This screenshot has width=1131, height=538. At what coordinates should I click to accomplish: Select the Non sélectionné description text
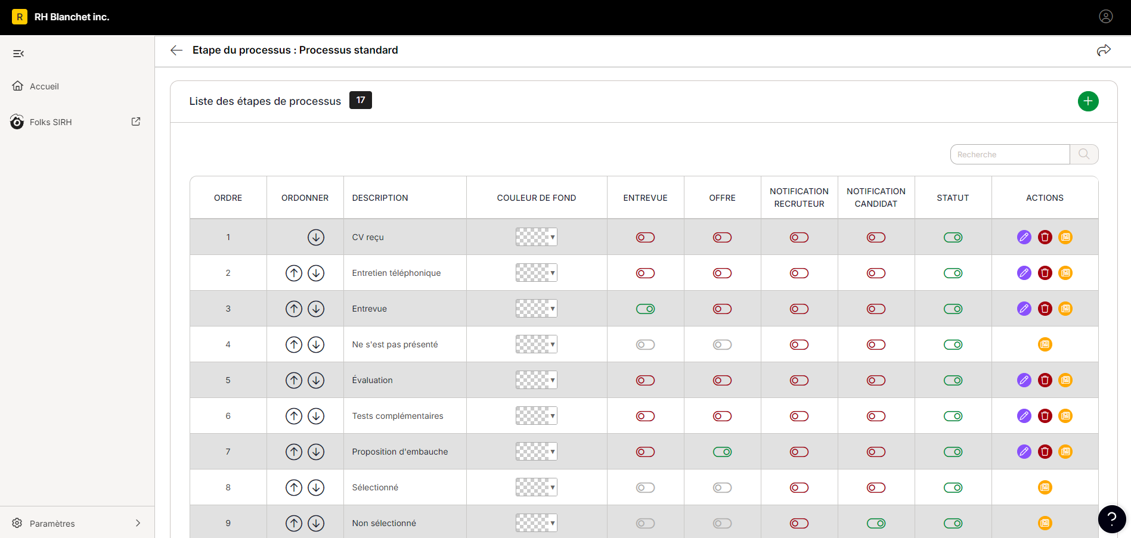click(x=384, y=523)
